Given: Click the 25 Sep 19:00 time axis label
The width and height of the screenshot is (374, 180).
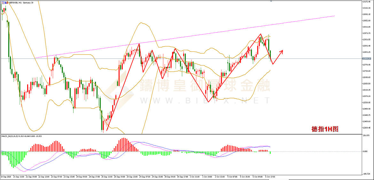Looking at the screenshot, I should (120, 176).
